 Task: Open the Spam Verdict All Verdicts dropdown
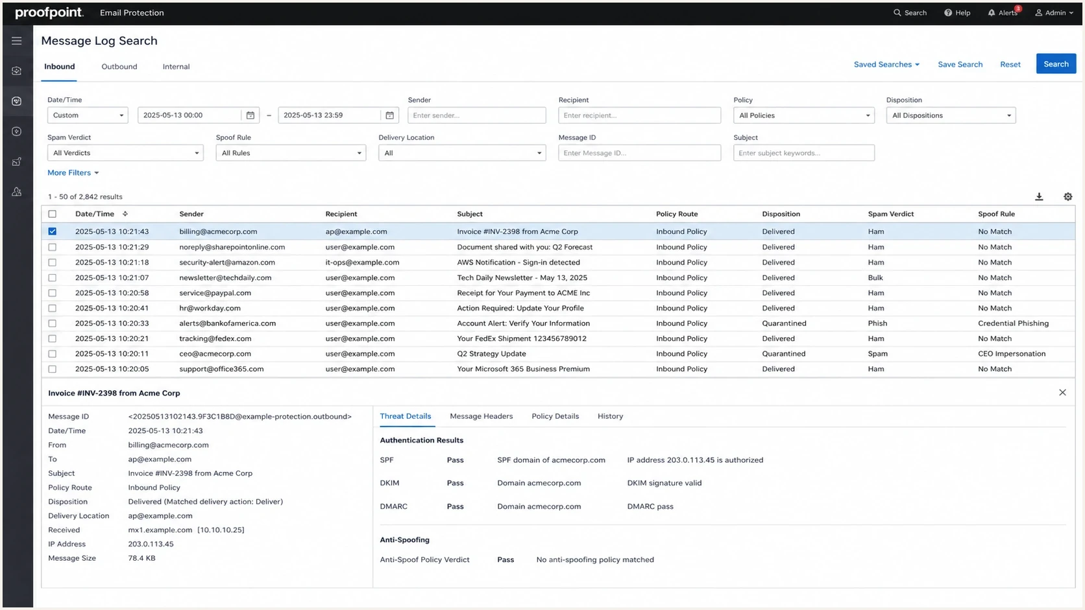click(x=125, y=153)
